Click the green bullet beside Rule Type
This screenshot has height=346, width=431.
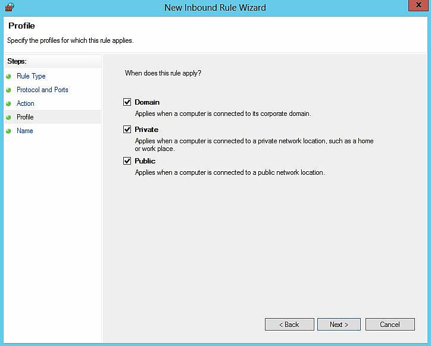coord(9,76)
